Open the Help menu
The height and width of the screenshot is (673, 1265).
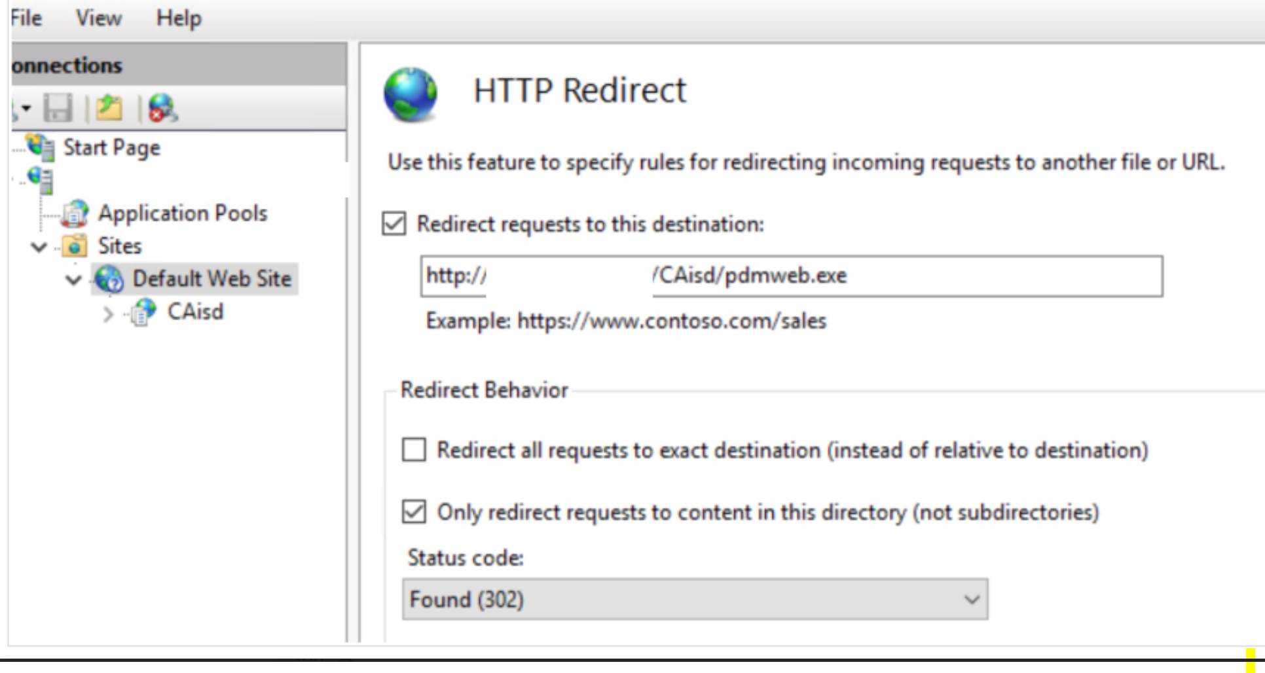tap(178, 18)
